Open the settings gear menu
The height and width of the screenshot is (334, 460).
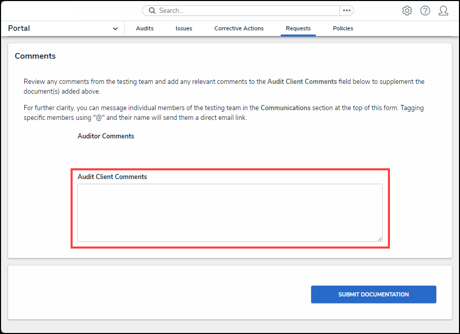point(407,11)
